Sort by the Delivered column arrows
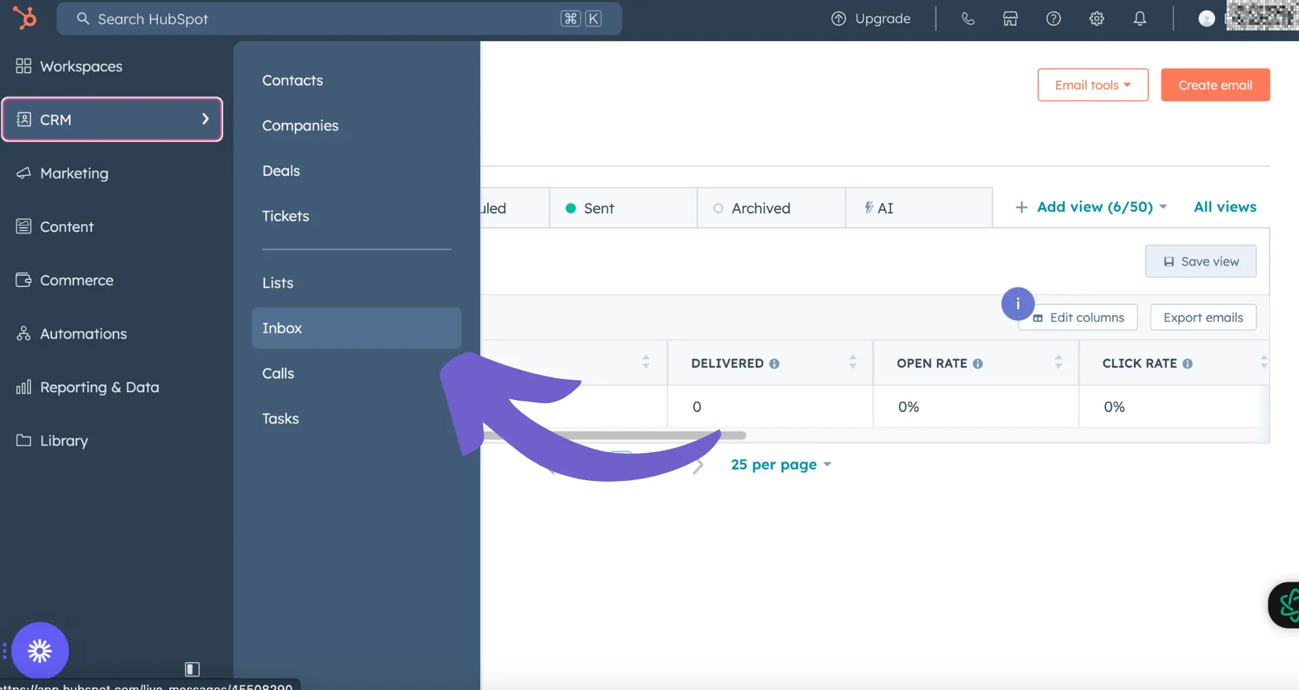 tap(852, 362)
